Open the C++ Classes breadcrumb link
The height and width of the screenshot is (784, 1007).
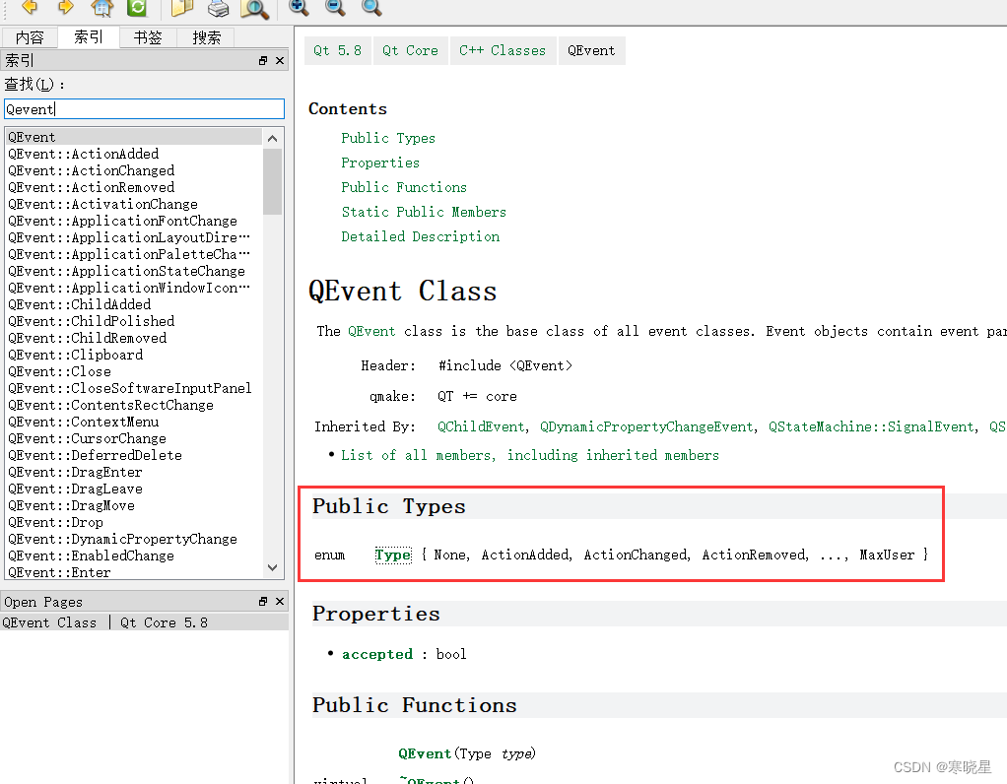point(503,51)
